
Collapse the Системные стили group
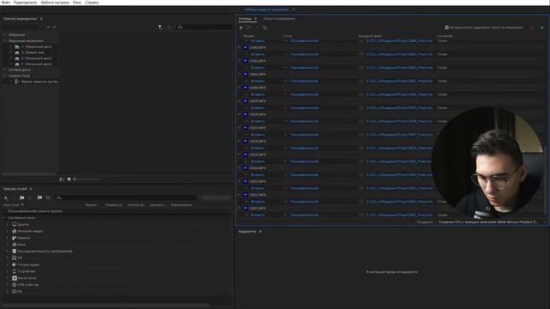click(4, 218)
